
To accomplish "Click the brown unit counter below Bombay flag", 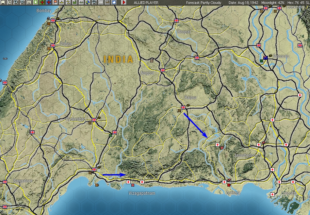I will [x=49, y=24].
